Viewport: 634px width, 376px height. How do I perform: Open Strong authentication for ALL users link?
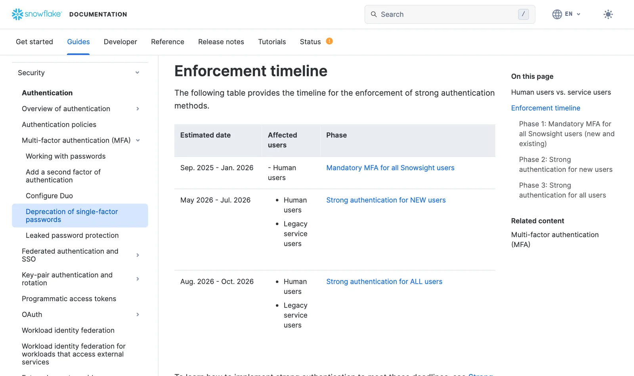[x=384, y=282]
